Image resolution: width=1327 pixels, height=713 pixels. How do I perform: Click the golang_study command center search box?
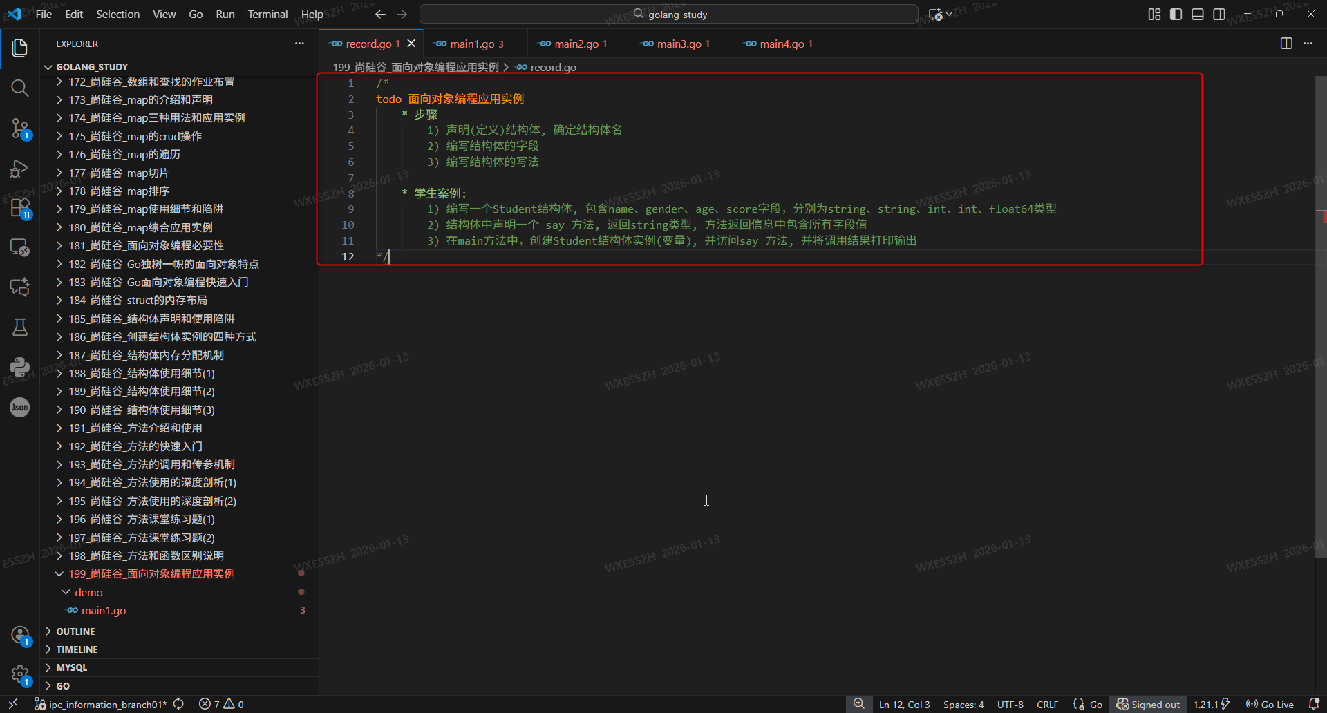(x=669, y=15)
